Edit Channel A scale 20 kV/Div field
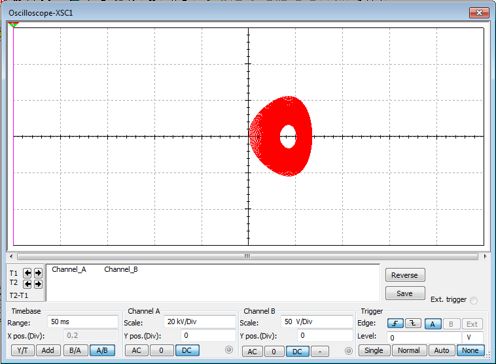The width and height of the screenshot is (496, 364). pos(200,322)
